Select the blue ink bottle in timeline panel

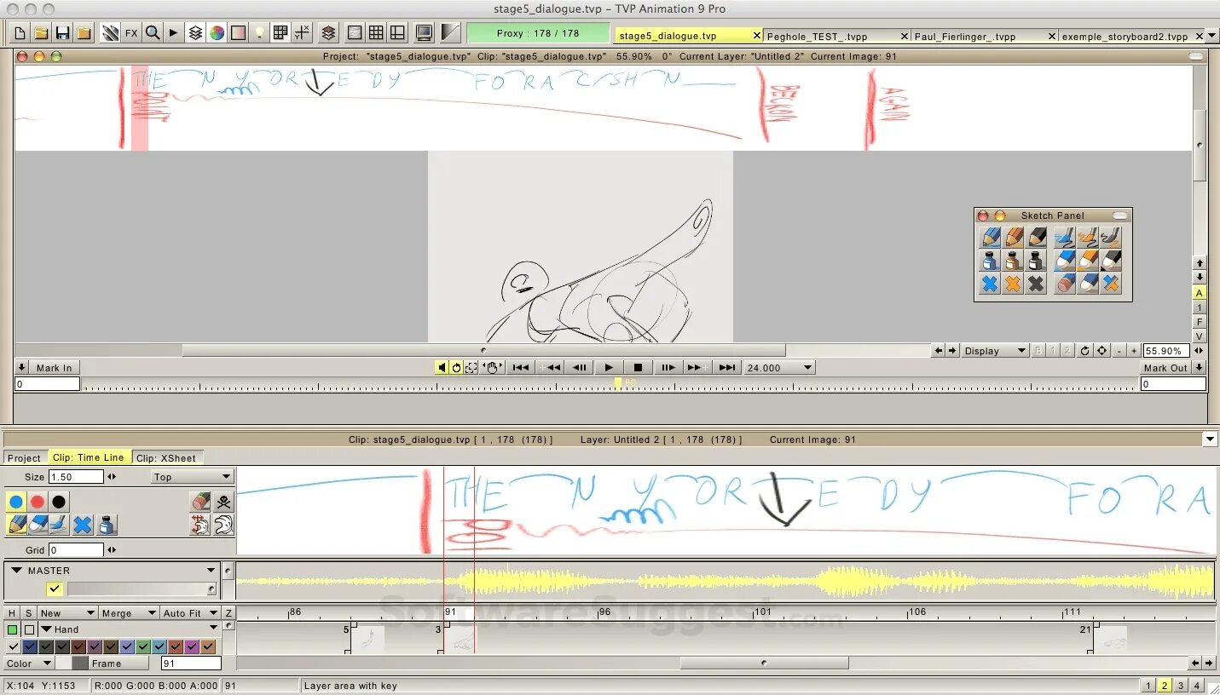pos(107,525)
